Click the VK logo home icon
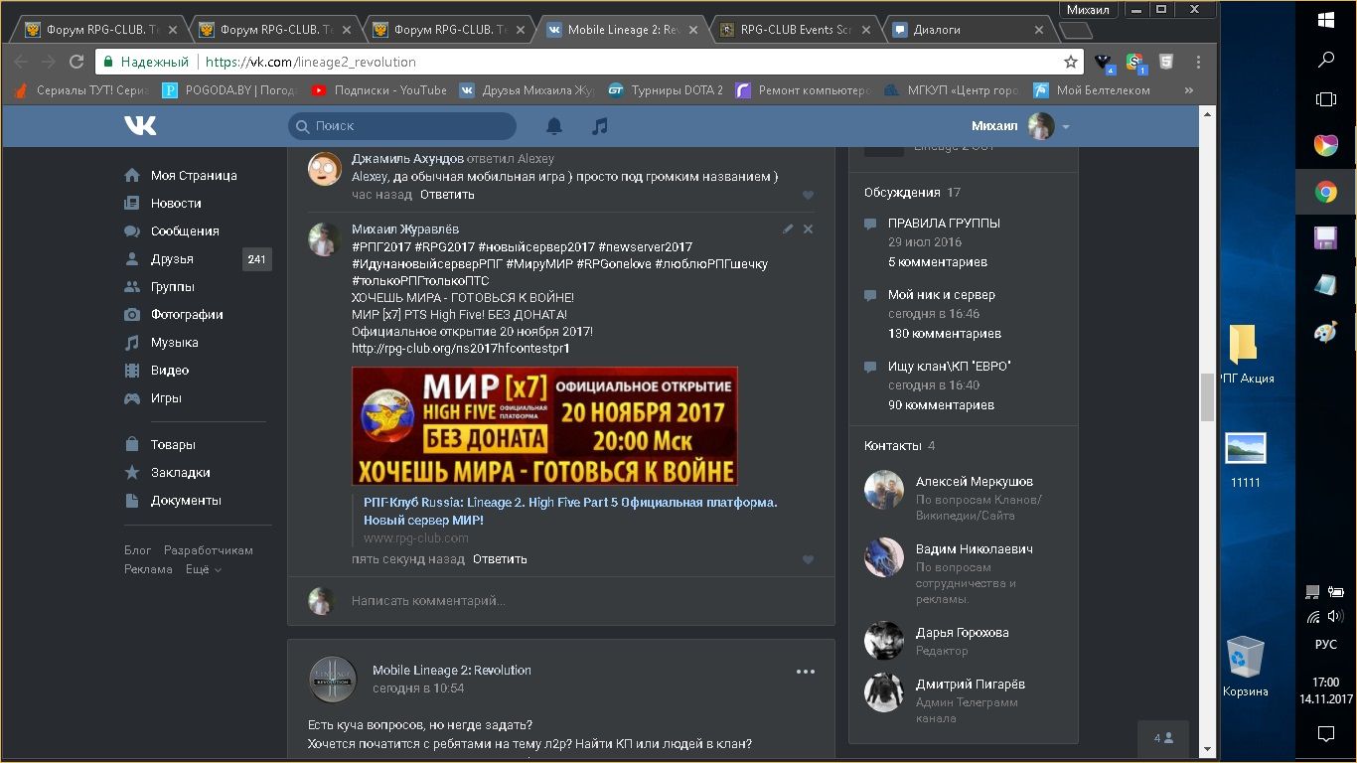The height and width of the screenshot is (763, 1357). point(140,125)
